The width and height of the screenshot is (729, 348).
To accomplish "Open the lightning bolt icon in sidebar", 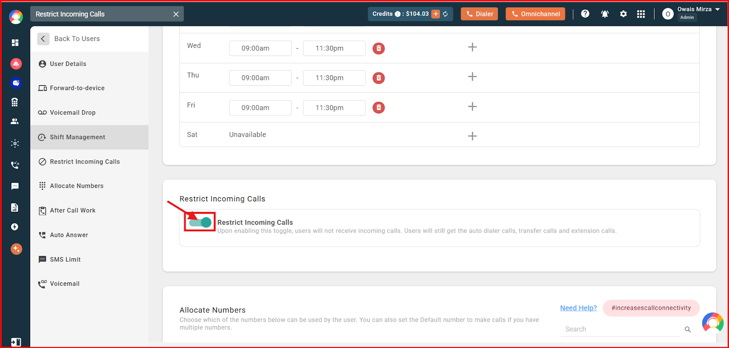I will 15,227.
